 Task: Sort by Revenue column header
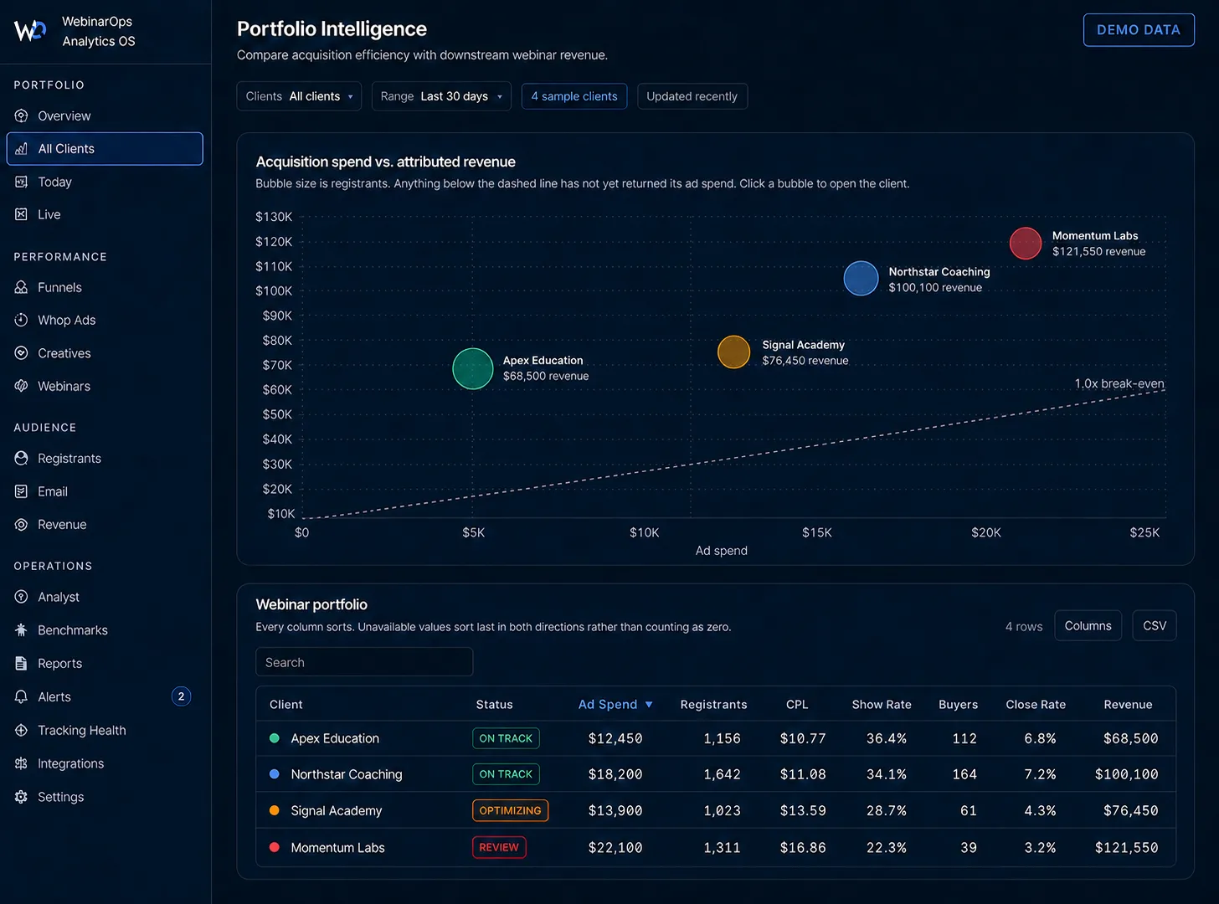point(1128,705)
